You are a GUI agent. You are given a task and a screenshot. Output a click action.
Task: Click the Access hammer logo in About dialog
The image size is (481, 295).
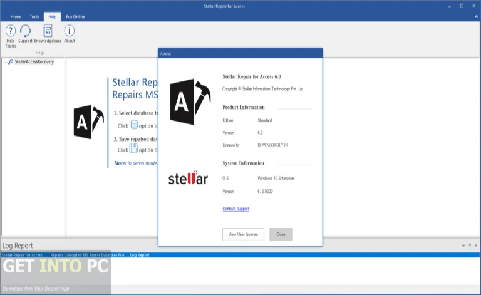(x=190, y=102)
